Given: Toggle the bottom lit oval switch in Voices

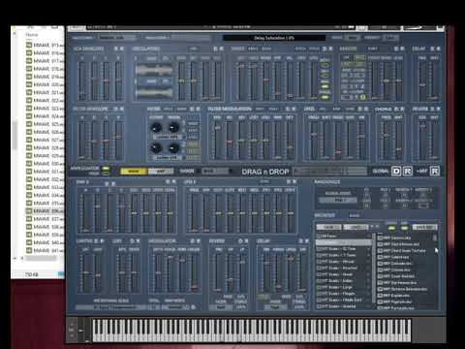Looking at the screenshot, I should [x=325, y=97].
